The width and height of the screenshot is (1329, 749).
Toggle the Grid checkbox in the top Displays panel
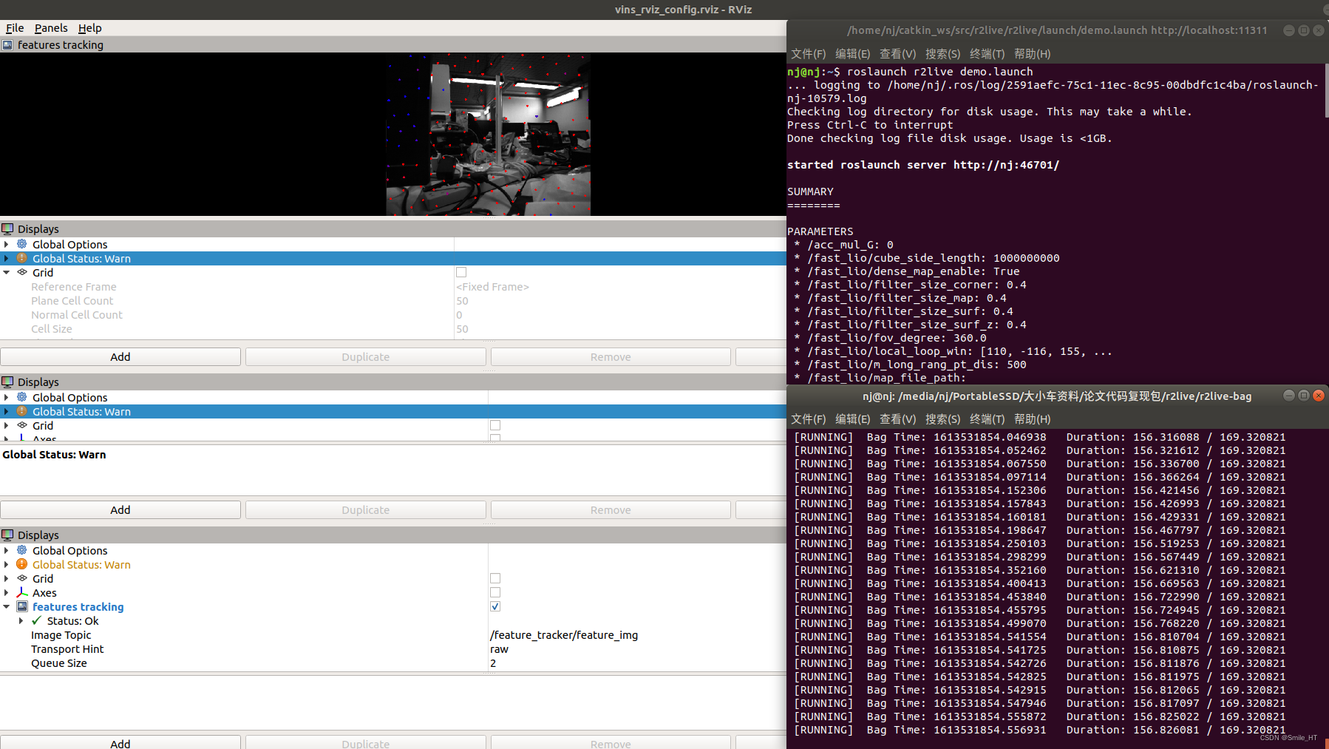pos(461,272)
